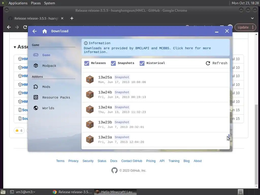Open the Blog footer link
260x195 pixels.
pos(187,161)
